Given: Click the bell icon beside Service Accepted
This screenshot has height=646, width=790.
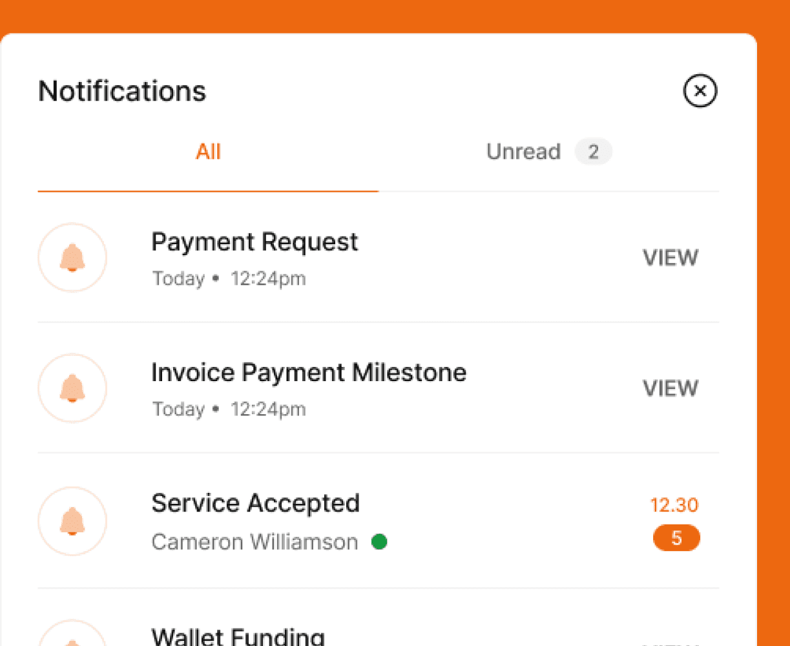Looking at the screenshot, I should pyautogui.click(x=72, y=521).
